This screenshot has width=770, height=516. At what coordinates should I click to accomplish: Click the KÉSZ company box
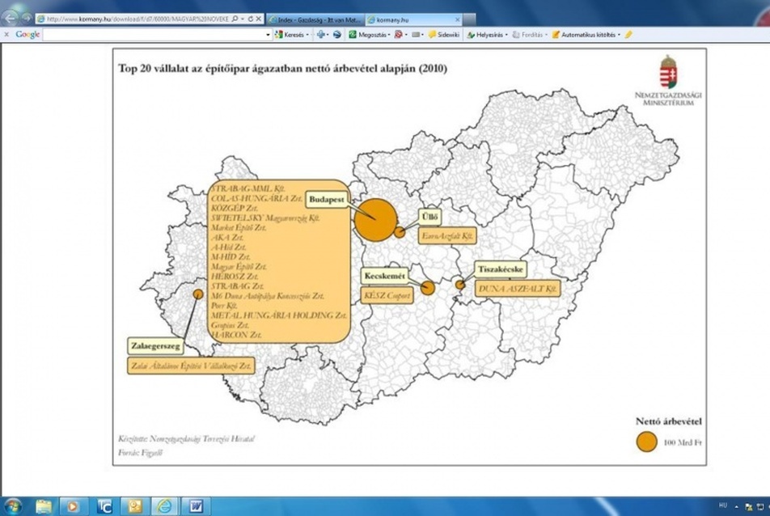[387, 295]
